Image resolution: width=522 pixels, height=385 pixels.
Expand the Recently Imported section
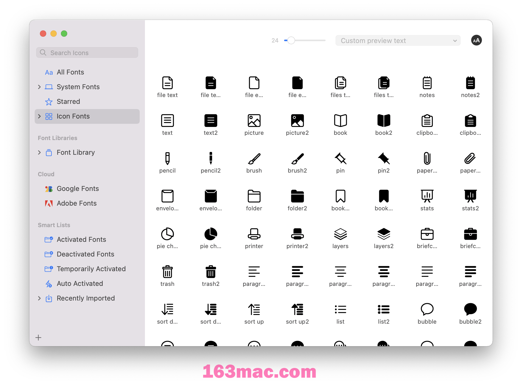point(39,298)
